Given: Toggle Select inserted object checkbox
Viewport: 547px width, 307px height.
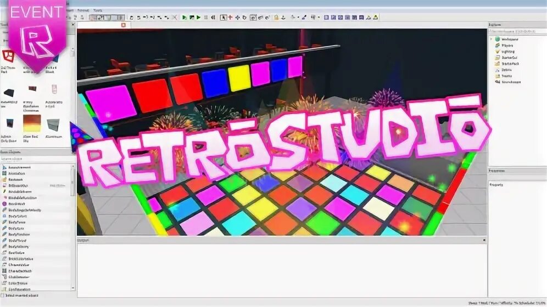Looking at the screenshot, I should click(3, 295).
